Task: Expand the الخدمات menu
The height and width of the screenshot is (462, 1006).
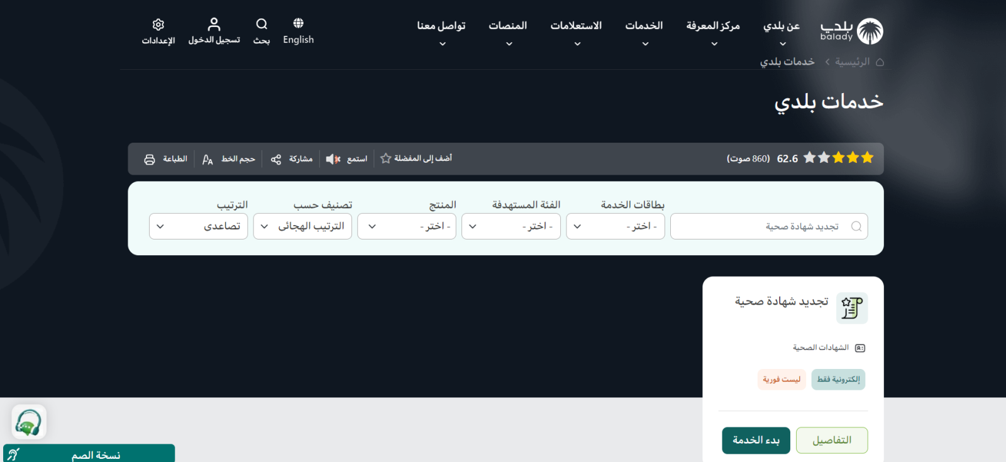Action: 644,33
